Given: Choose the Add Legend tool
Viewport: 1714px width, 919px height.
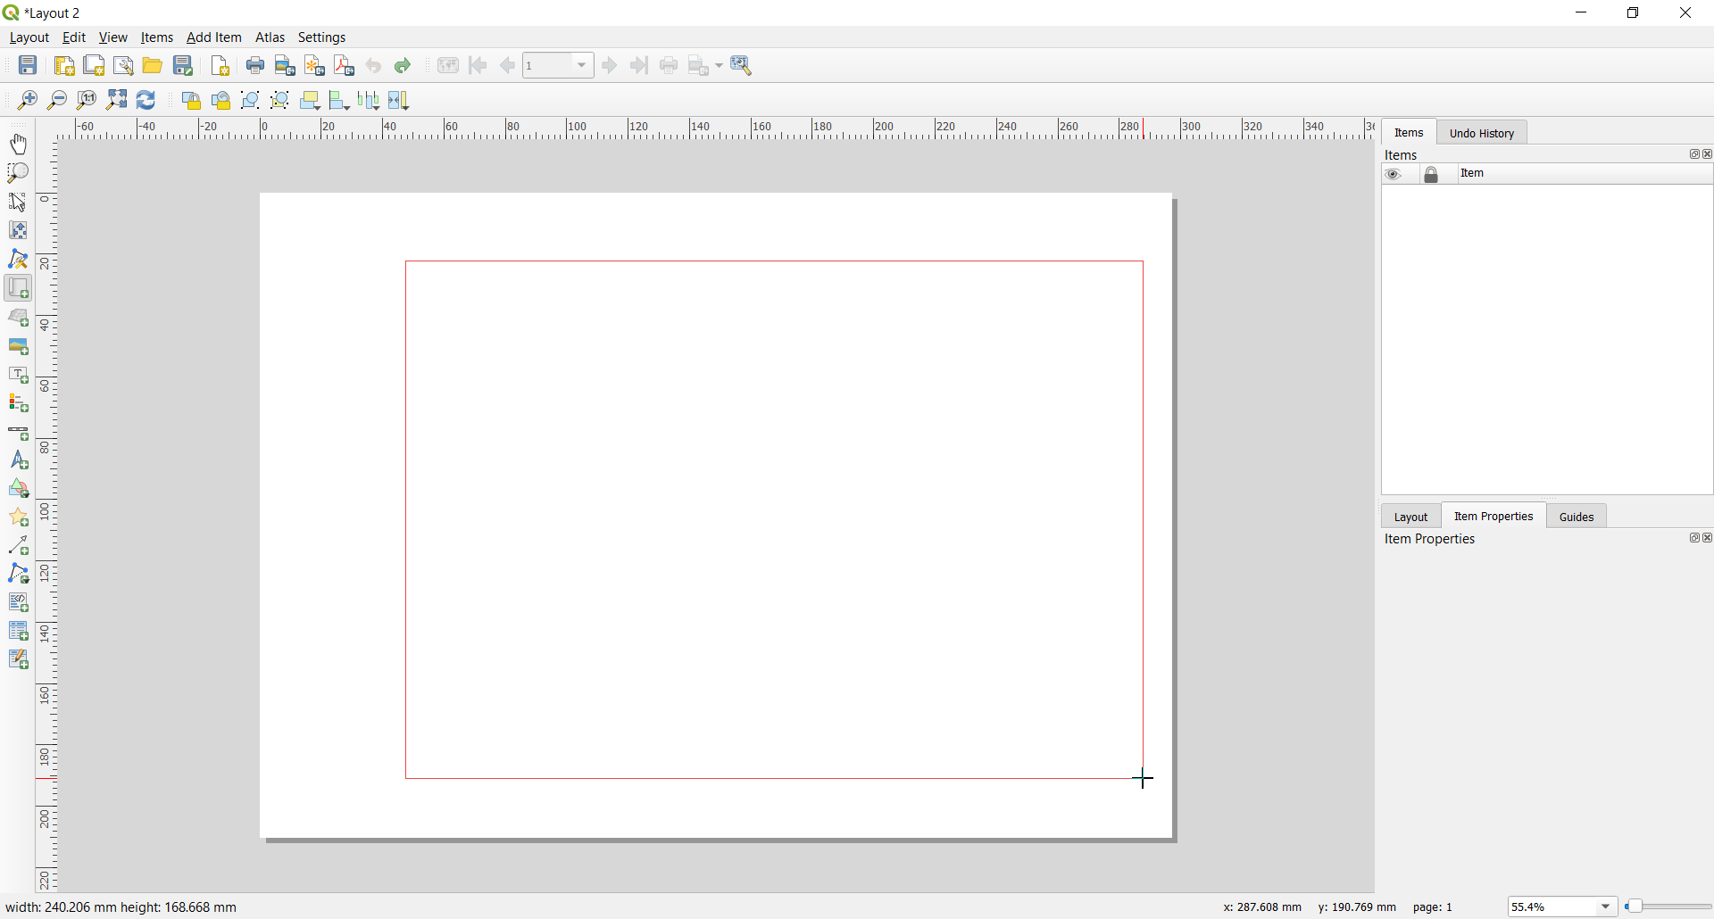Looking at the screenshot, I should pyautogui.click(x=18, y=404).
